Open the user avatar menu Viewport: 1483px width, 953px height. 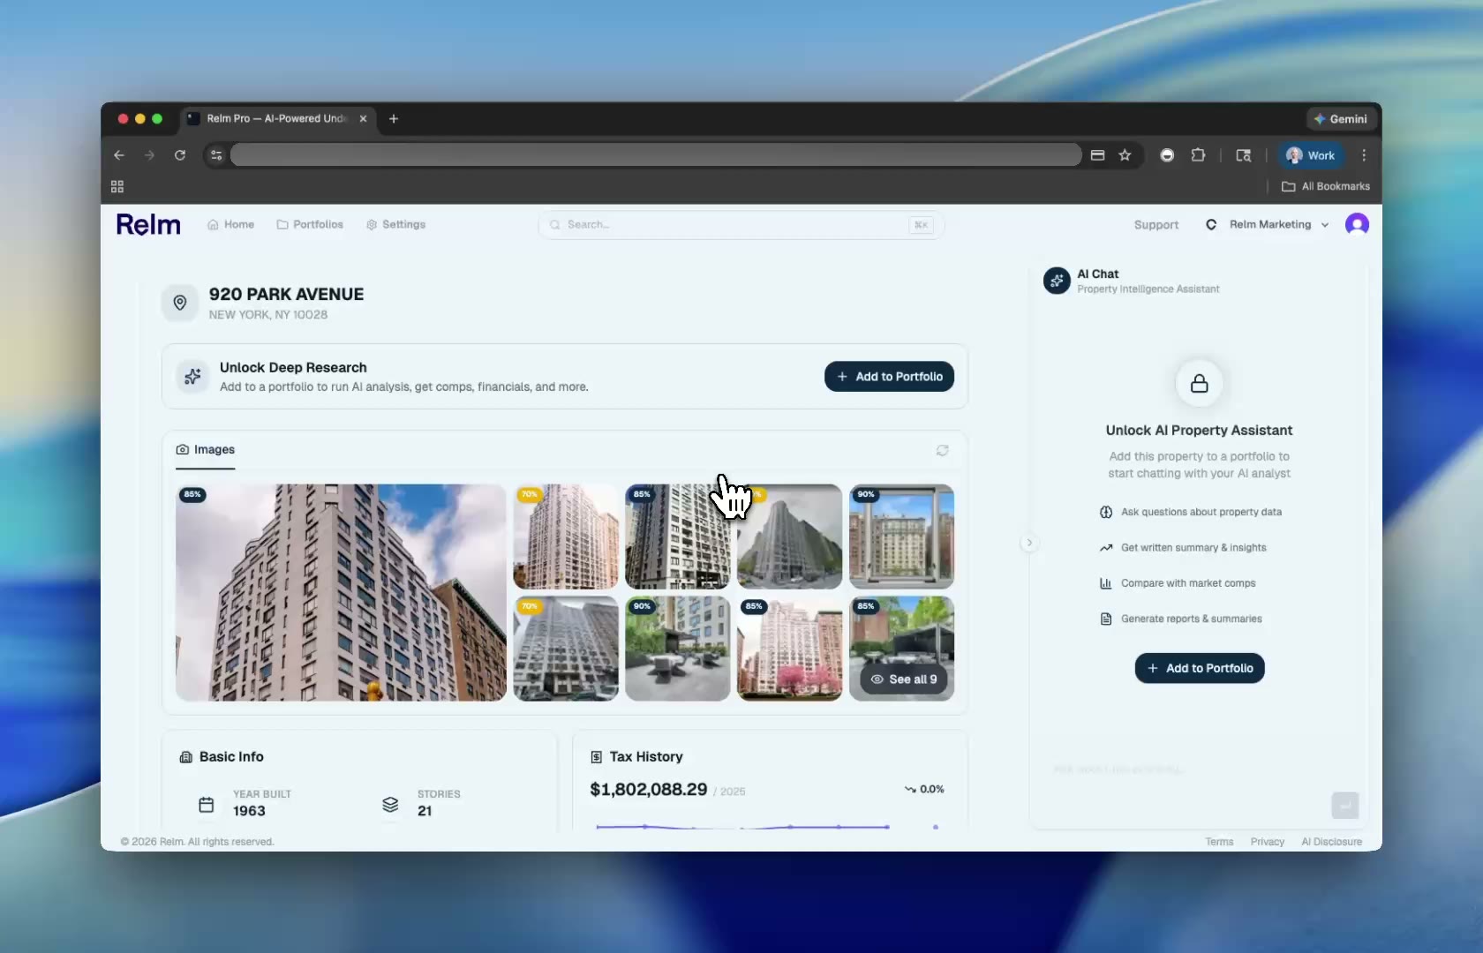pyautogui.click(x=1357, y=224)
